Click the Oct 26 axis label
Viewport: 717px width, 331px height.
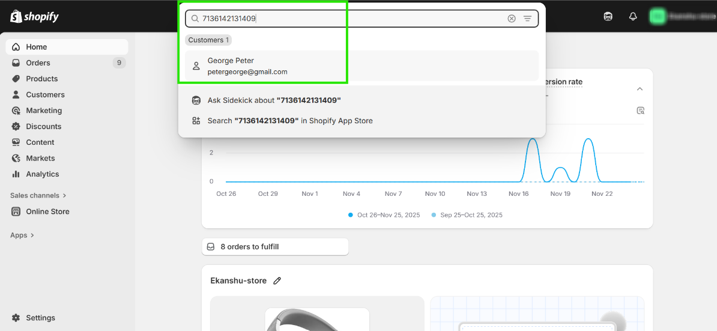point(226,194)
